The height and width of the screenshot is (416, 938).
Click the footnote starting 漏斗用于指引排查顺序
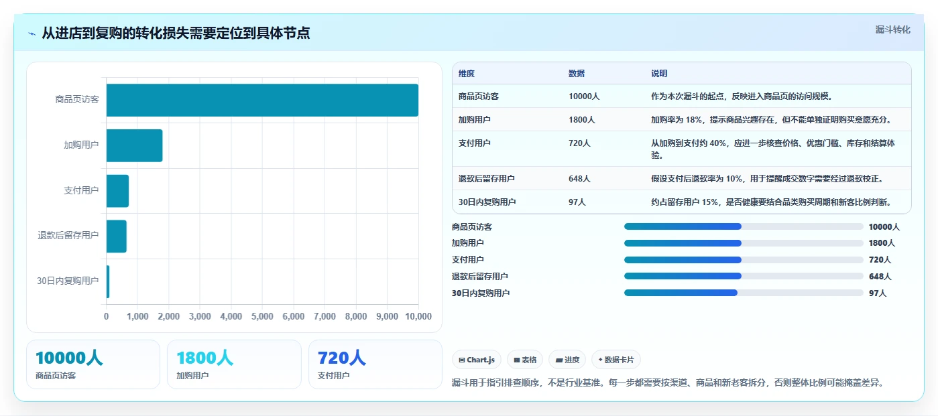click(x=668, y=383)
